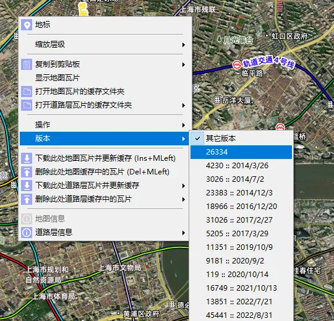Expand the 复制到剪贴板 submenu arrow
The height and width of the screenshot is (321, 334).
pos(184,64)
